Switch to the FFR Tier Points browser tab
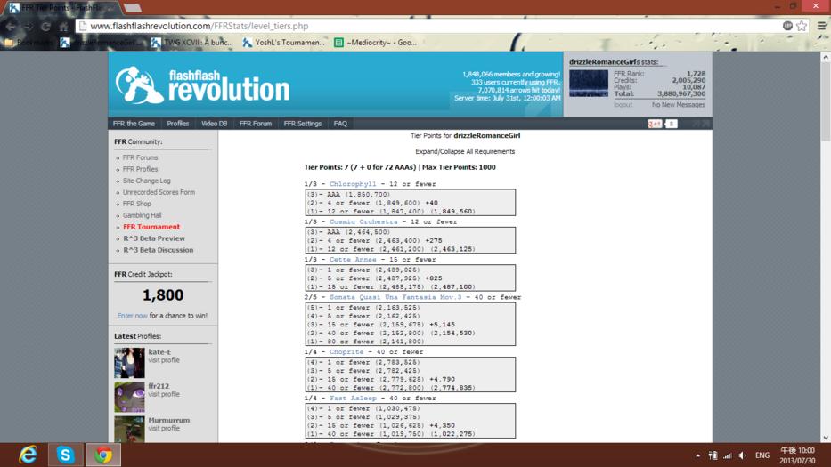This screenshot has height=467, width=831. pos(62,7)
